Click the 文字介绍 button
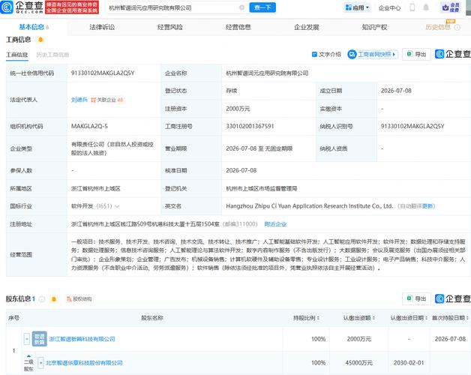This screenshot has width=471, height=375. (326, 55)
